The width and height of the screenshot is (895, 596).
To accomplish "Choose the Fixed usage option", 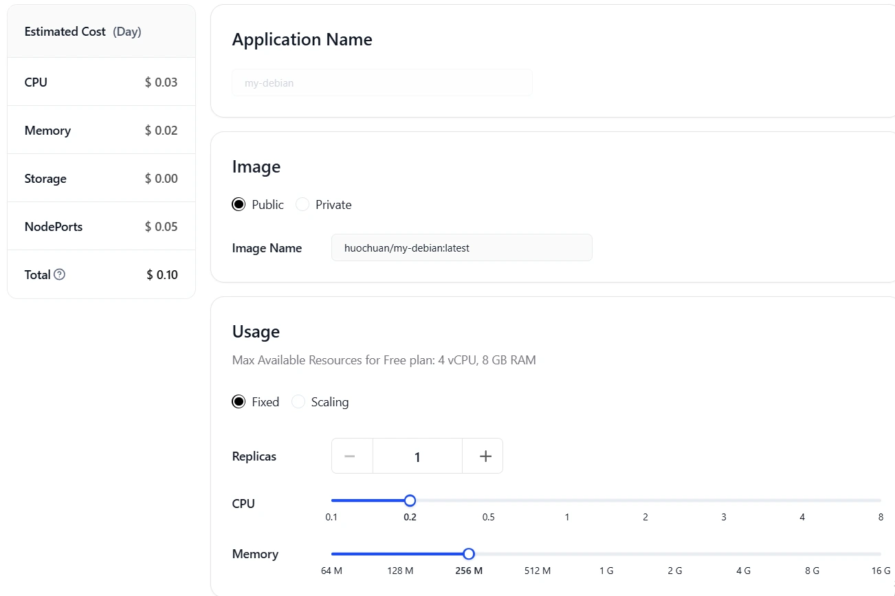I will click(x=239, y=401).
